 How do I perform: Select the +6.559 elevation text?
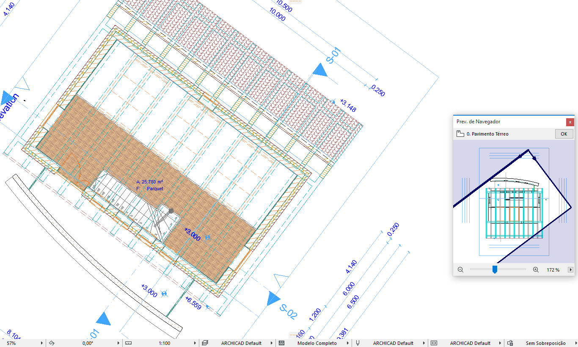[x=193, y=303]
